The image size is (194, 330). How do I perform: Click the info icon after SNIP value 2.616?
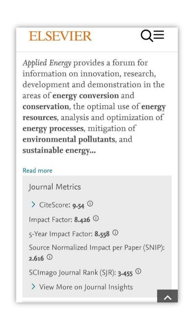(49, 257)
